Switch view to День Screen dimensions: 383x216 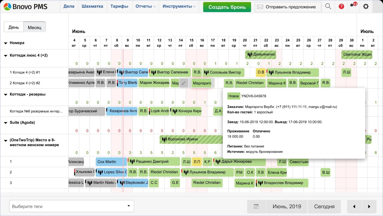pyautogui.click(x=14, y=27)
